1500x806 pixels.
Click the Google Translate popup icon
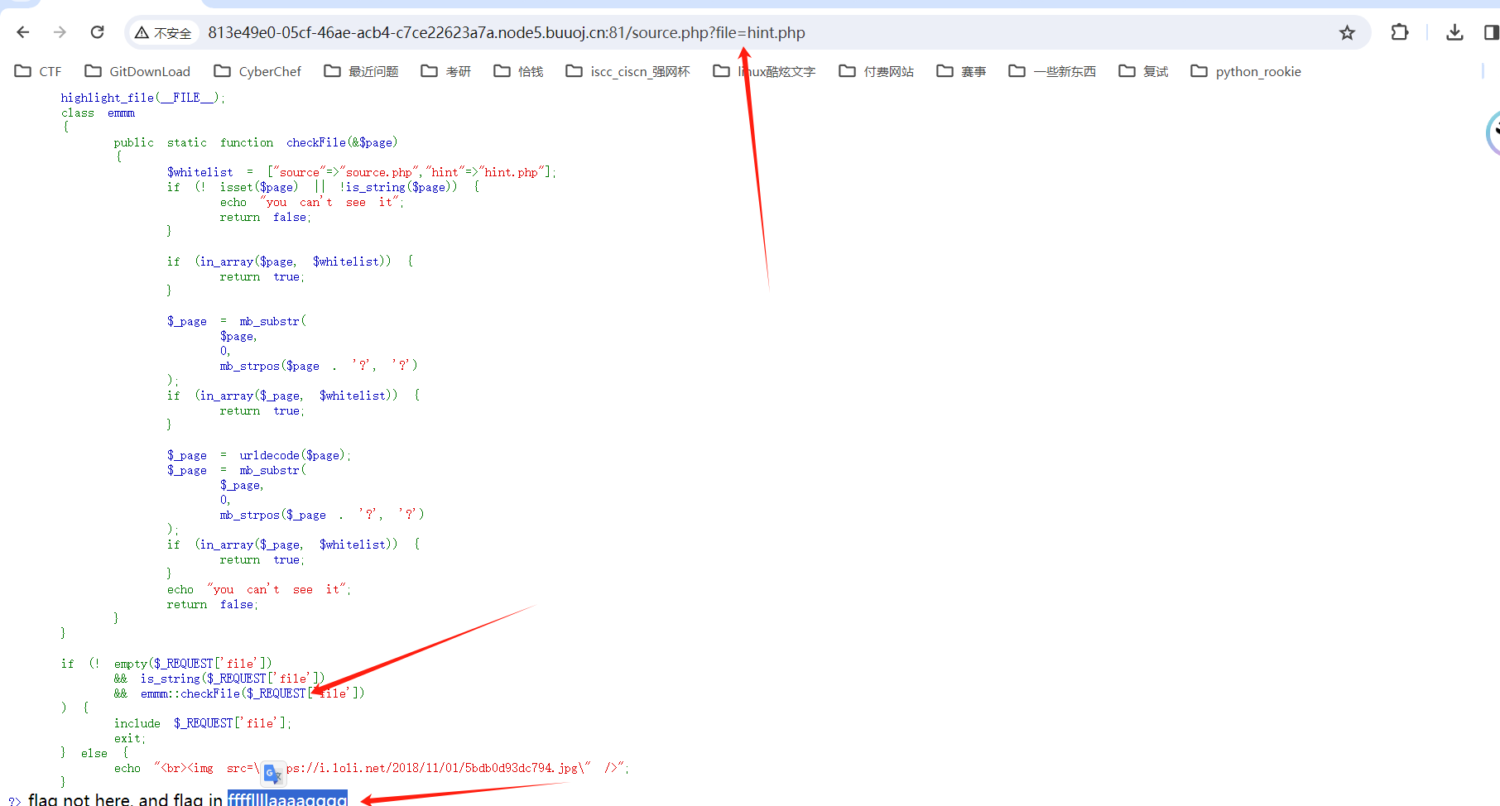(273, 774)
